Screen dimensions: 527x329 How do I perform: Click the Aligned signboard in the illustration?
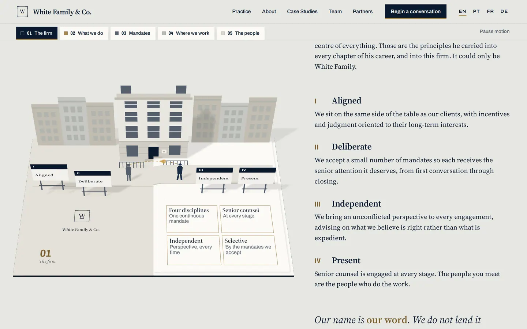49,173
